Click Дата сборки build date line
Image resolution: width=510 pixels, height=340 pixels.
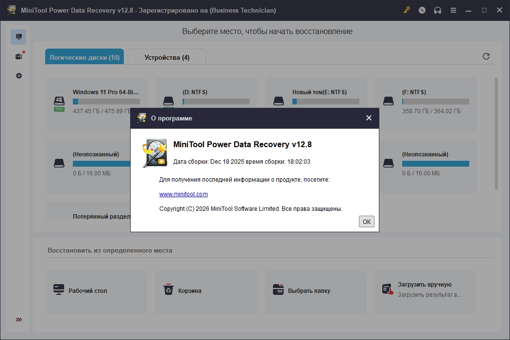[x=242, y=161]
